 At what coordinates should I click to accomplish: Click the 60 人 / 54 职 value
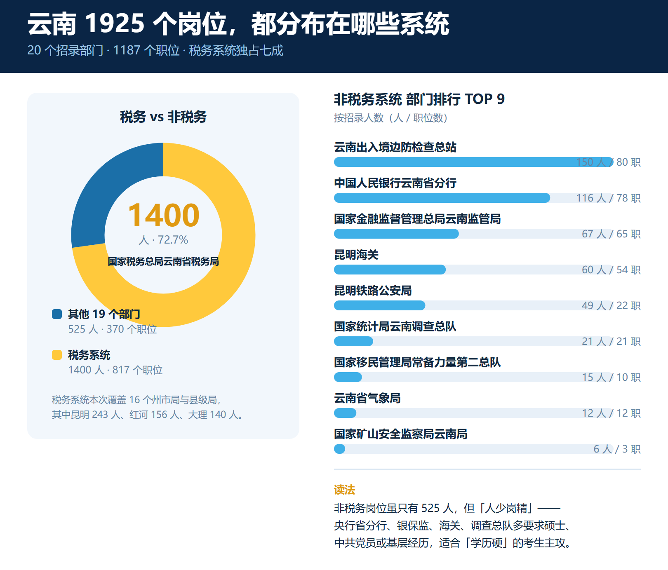611,270
